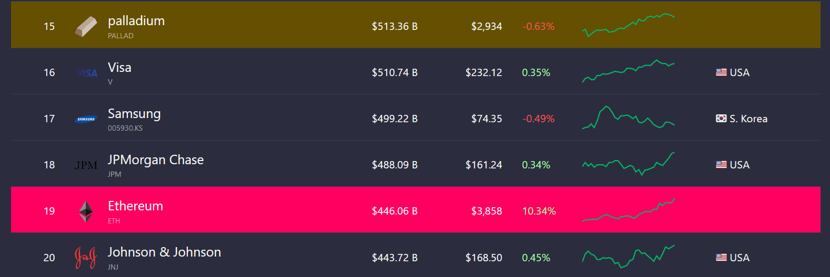Image resolution: width=830 pixels, height=277 pixels.
Task: Click the USA flag in Visa row
Action: point(721,72)
